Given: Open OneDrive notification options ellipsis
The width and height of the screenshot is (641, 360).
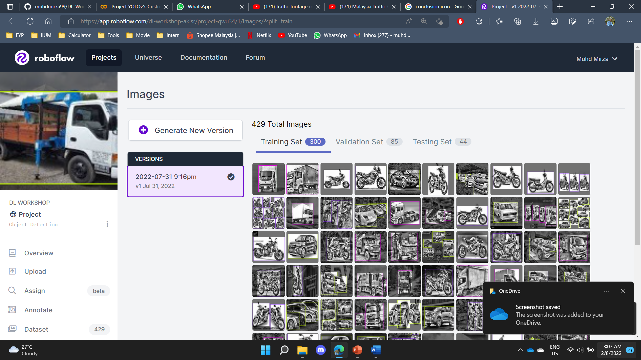Looking at the screenshot, I should 606,291.
